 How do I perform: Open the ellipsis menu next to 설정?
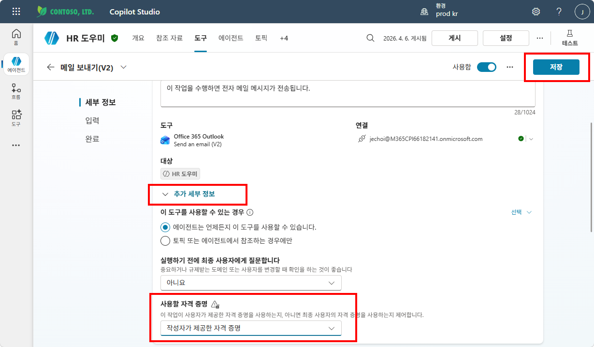(x=540, y=38)
